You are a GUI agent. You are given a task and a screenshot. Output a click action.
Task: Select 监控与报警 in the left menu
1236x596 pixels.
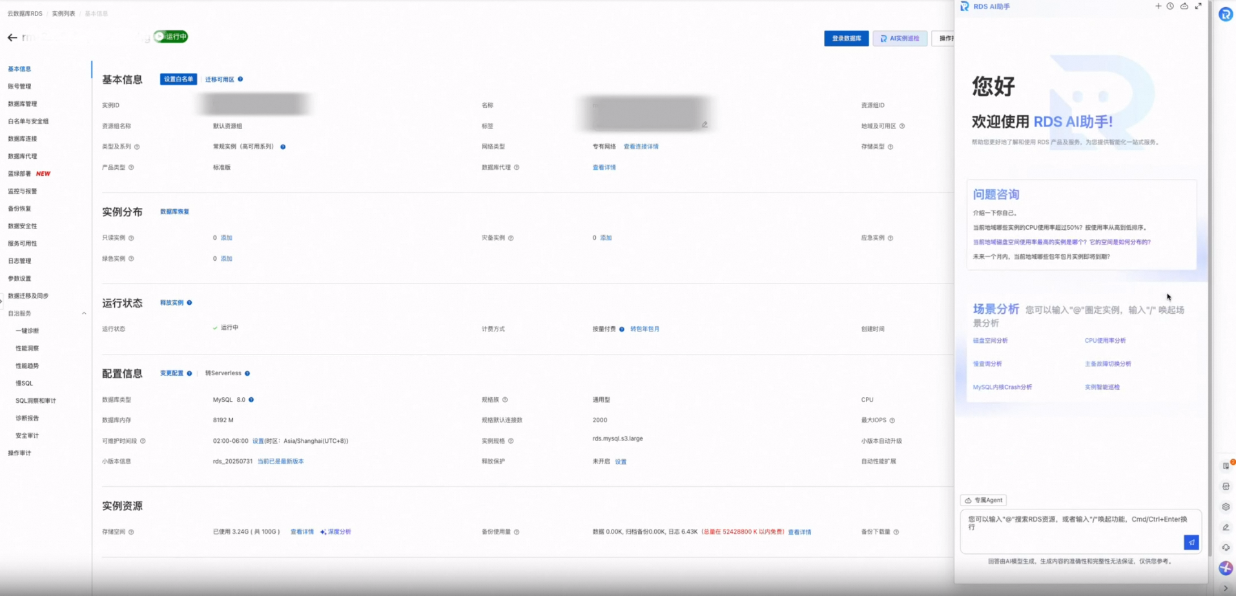coord(23,191)
